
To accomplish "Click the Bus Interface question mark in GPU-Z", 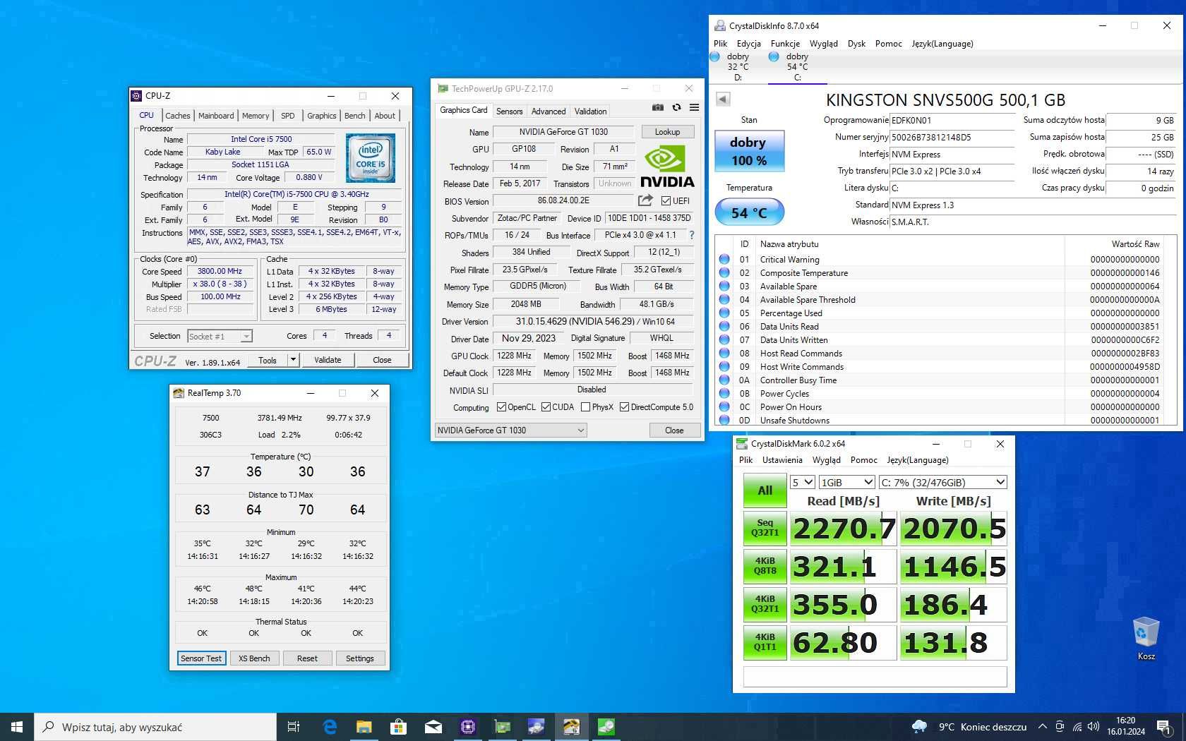I will click(x=691, y=235).
